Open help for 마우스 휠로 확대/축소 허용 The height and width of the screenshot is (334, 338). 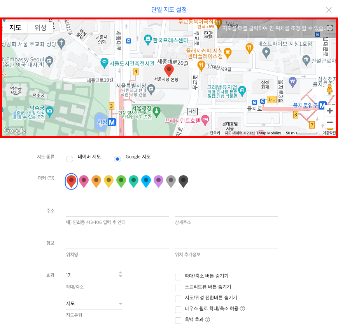(242, 309)
